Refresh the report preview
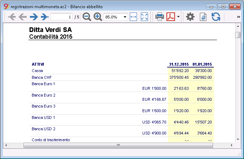244x159 pixels. tap(216, 17)
